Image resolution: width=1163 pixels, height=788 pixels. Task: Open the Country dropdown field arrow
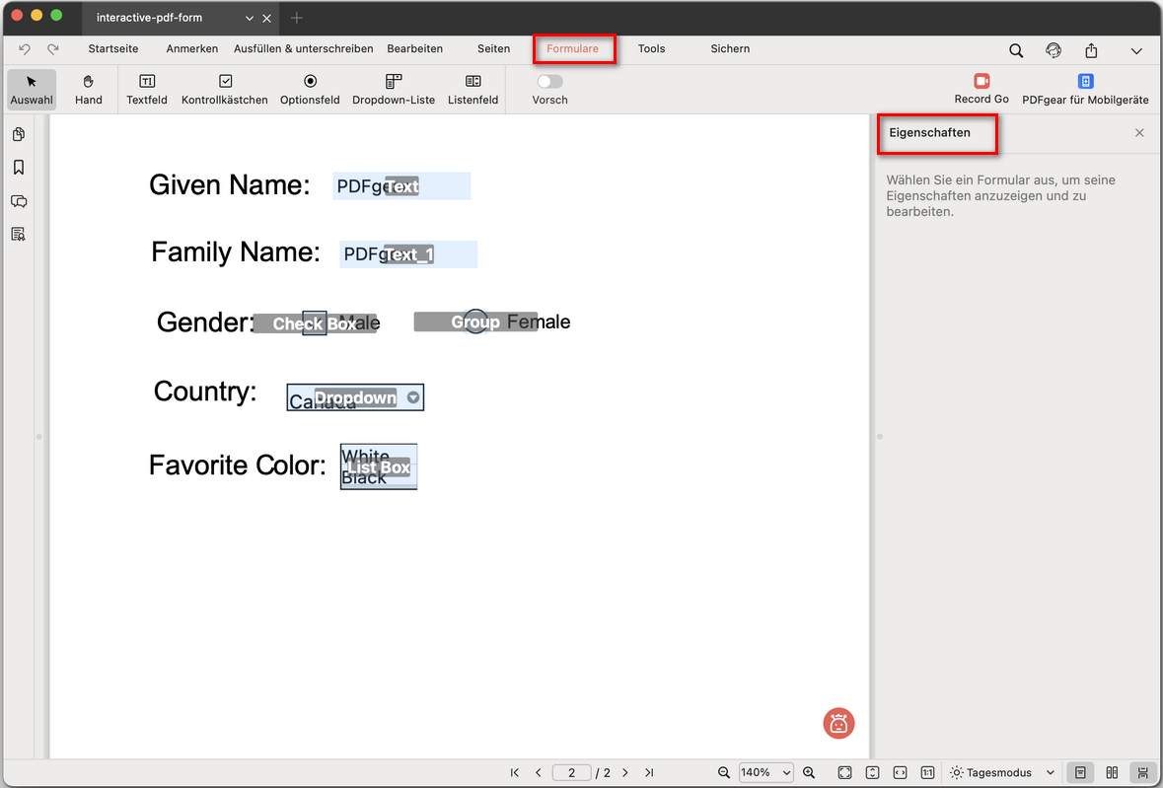(x=414, y=397)
